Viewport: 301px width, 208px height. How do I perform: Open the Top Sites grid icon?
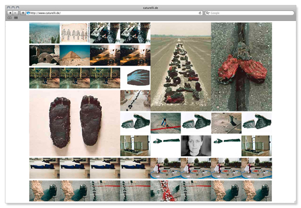pyautogui.click(x=16, y=18)
